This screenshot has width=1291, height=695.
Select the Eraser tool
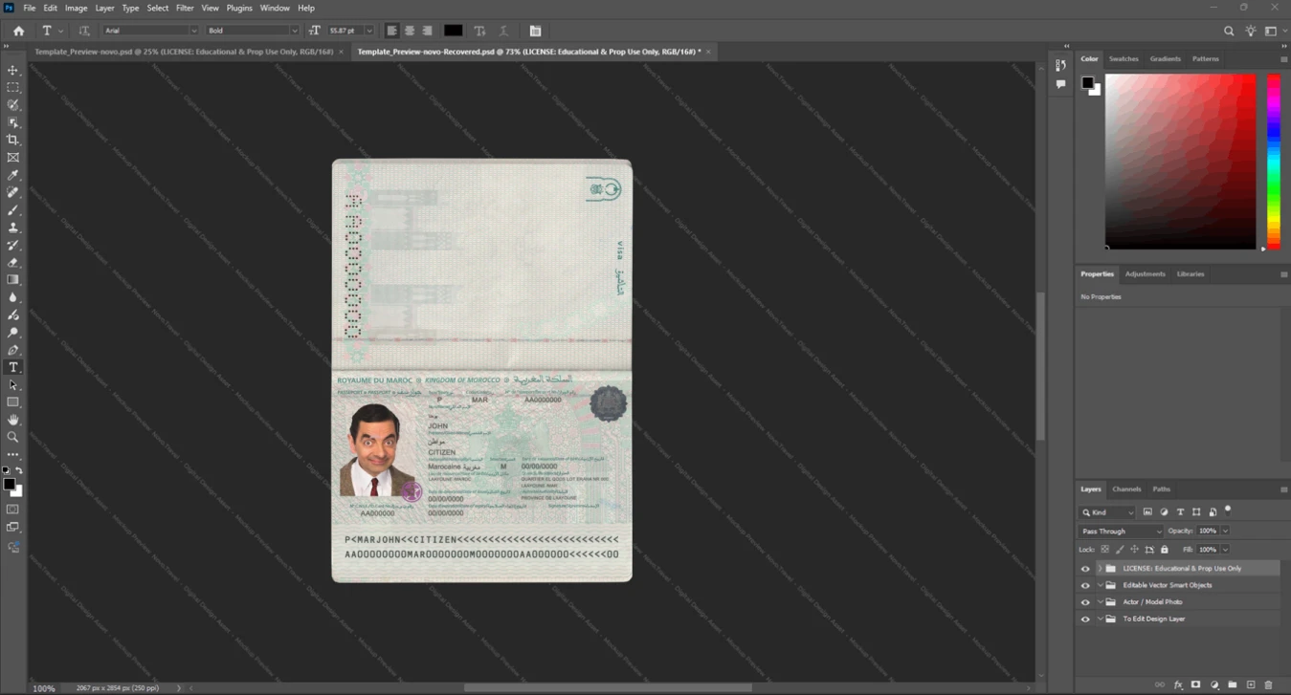[13, 262]
